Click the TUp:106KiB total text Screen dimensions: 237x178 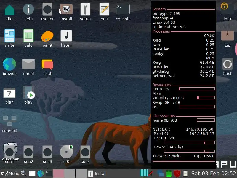[204, 156]
